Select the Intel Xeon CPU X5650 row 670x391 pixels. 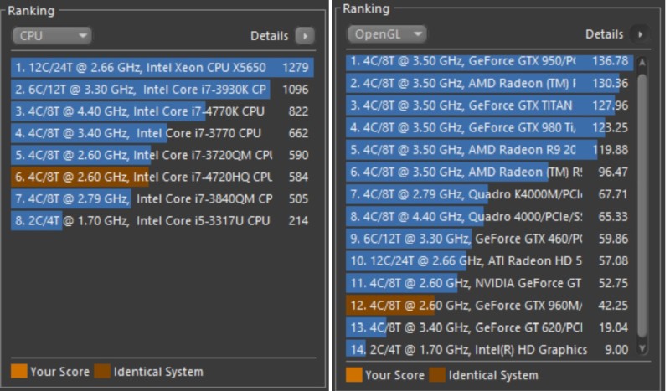click(x=162, y=68)
